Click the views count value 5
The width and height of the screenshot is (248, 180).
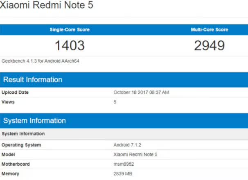(115, 102)
